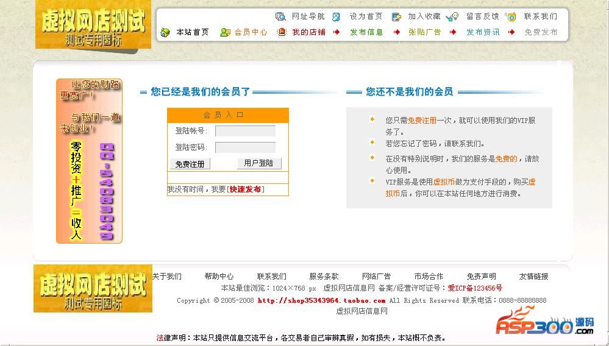
Task: Open 留言反馈 page
Action: tap(482, 16)
